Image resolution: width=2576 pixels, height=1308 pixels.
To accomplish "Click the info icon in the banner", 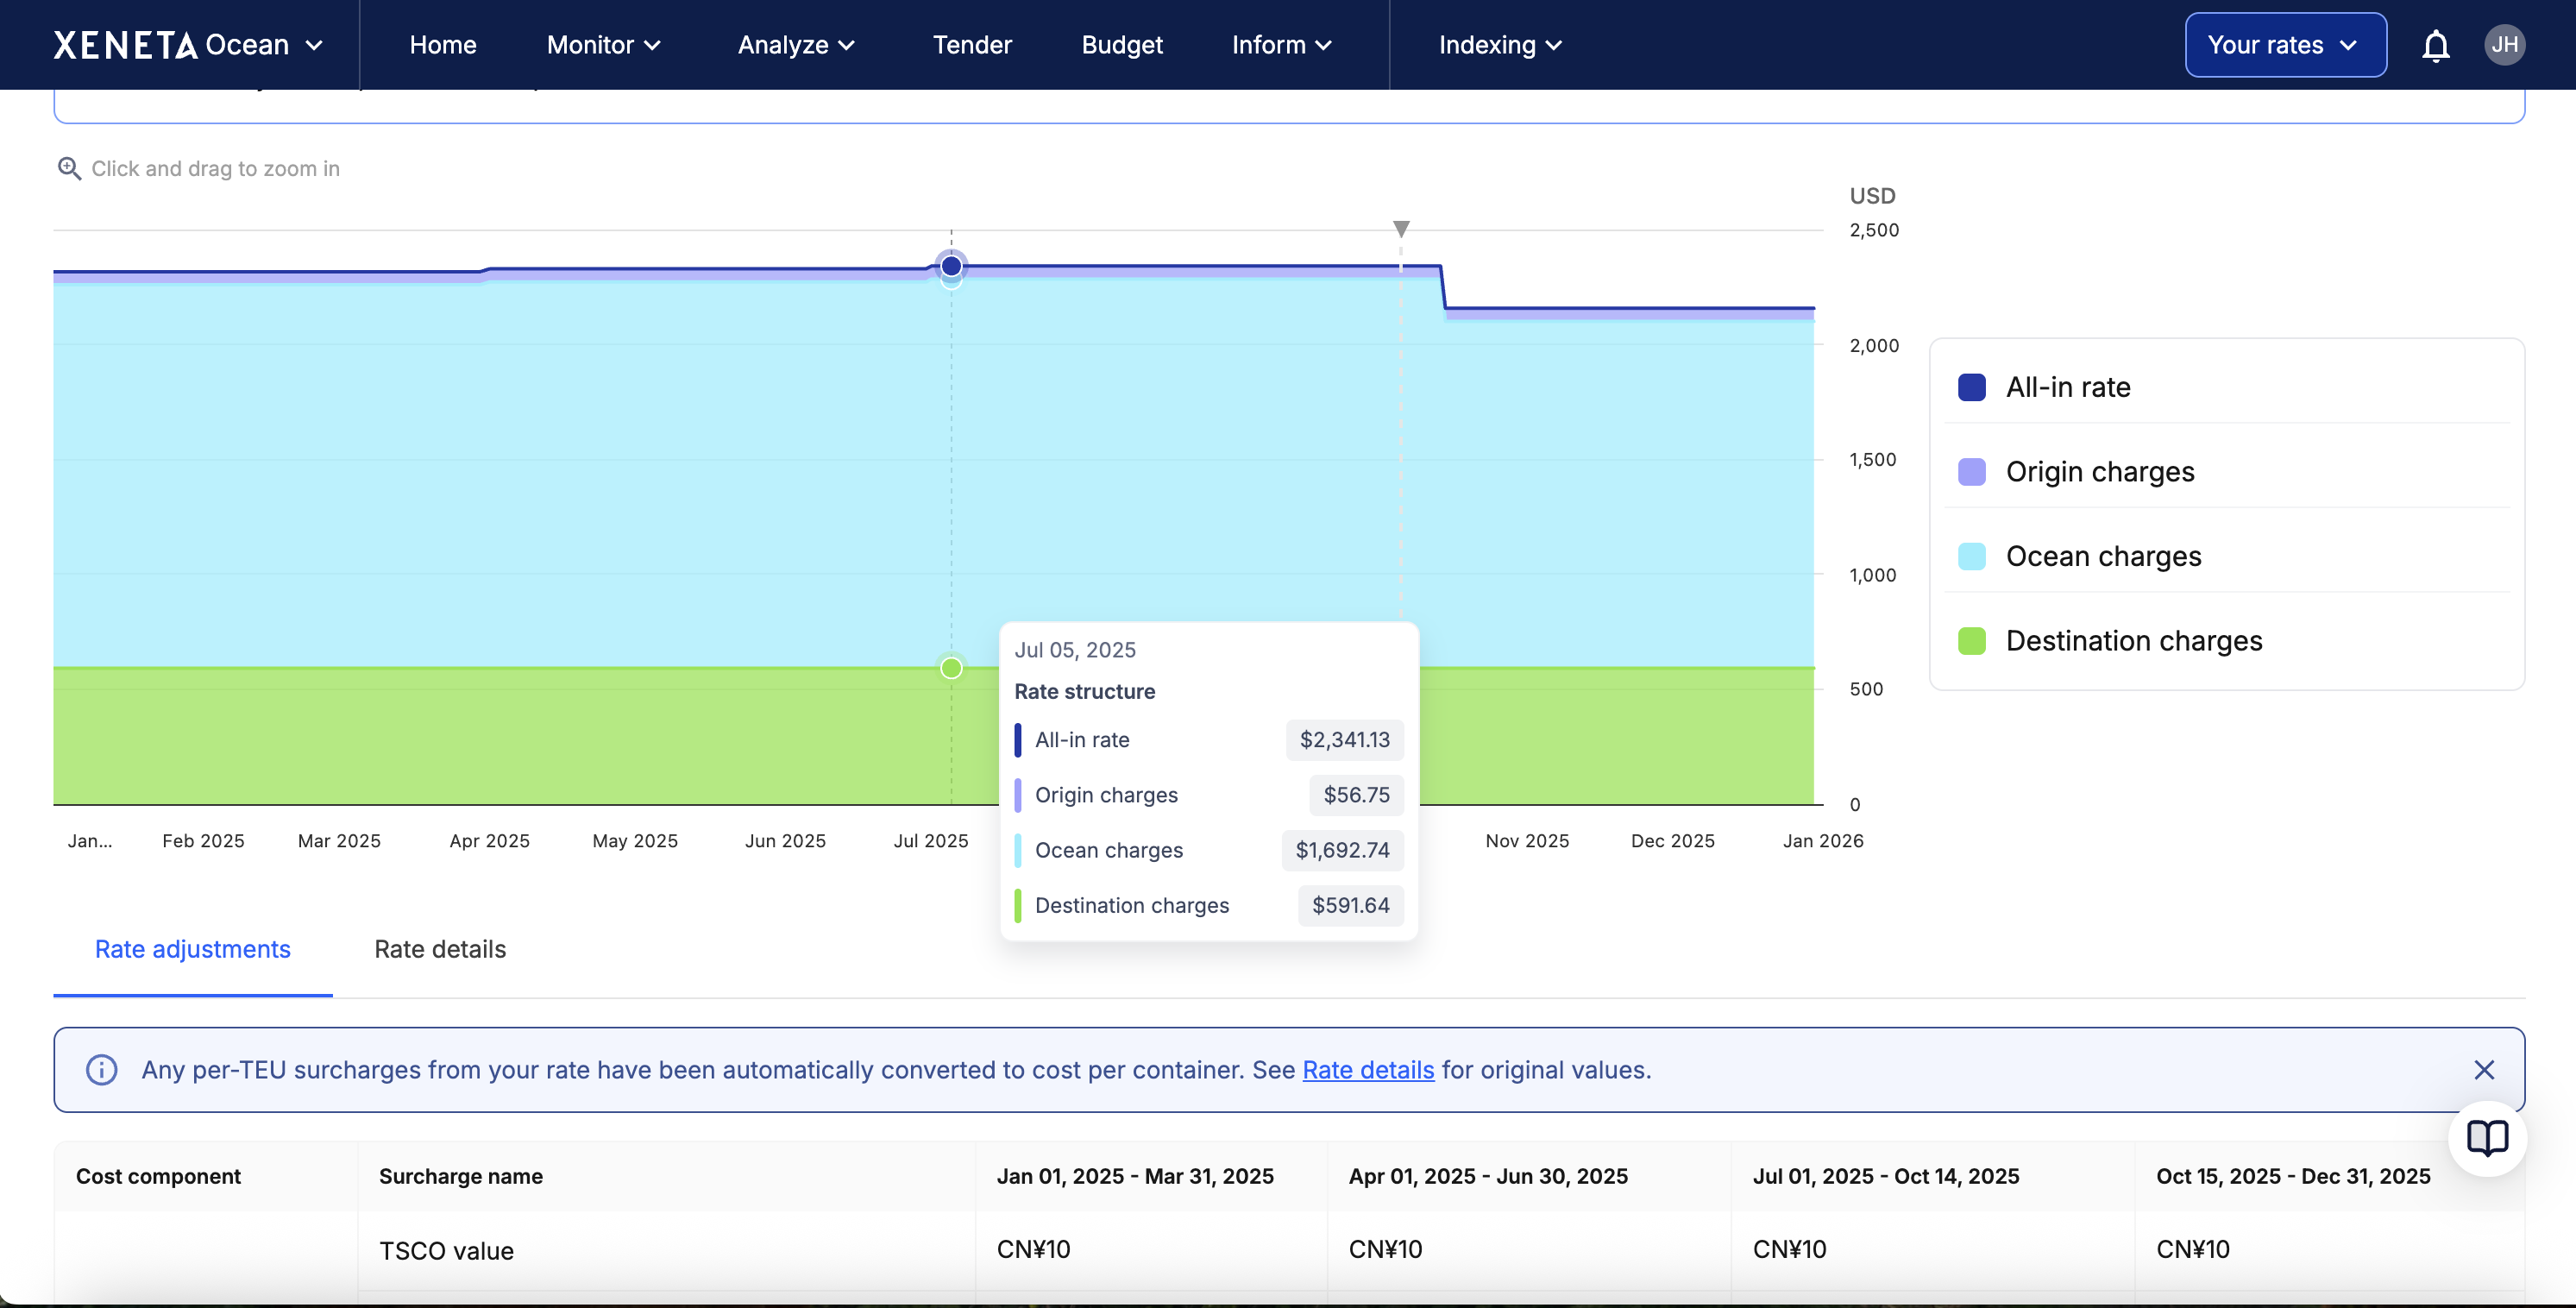I will [101, 1070].
